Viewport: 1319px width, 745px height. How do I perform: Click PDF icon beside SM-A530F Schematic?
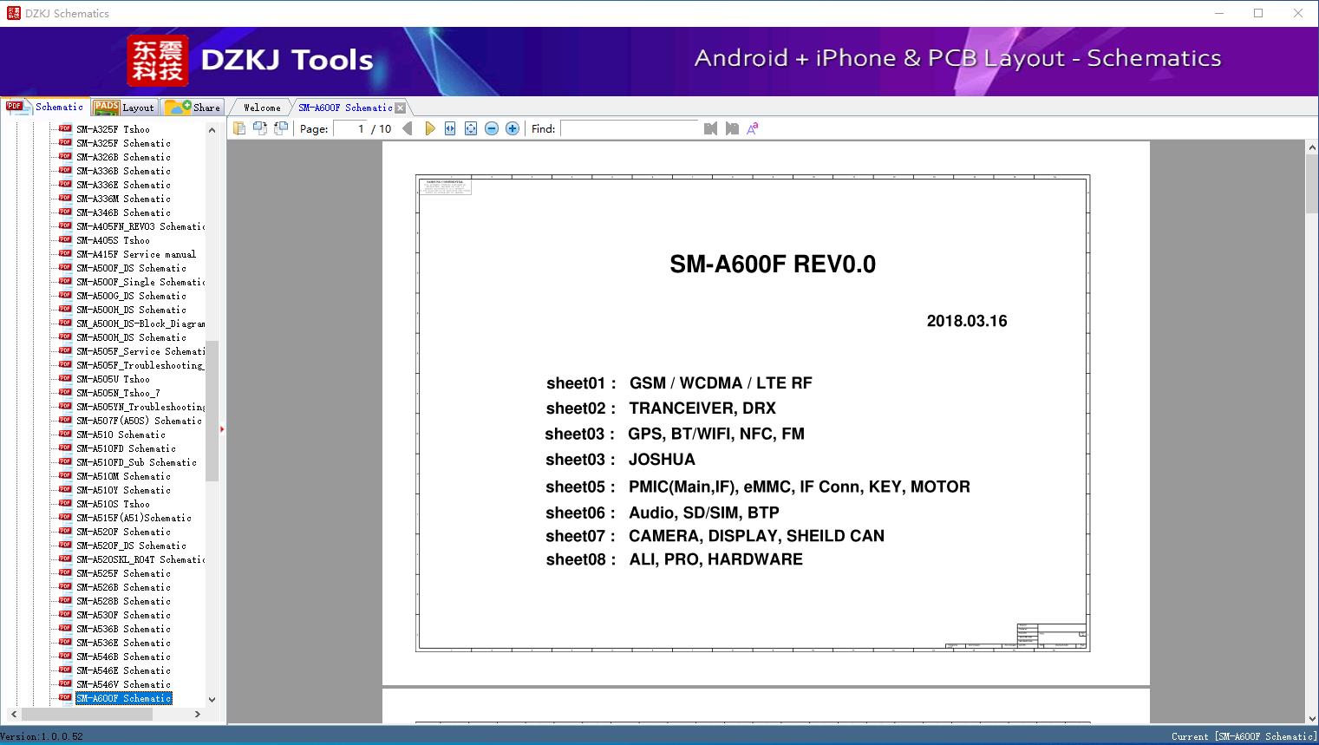(x=65, y=614)
